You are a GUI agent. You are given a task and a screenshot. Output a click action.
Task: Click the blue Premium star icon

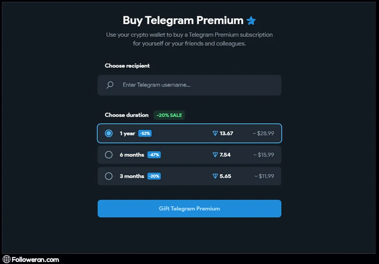click(x=251, y=20)
